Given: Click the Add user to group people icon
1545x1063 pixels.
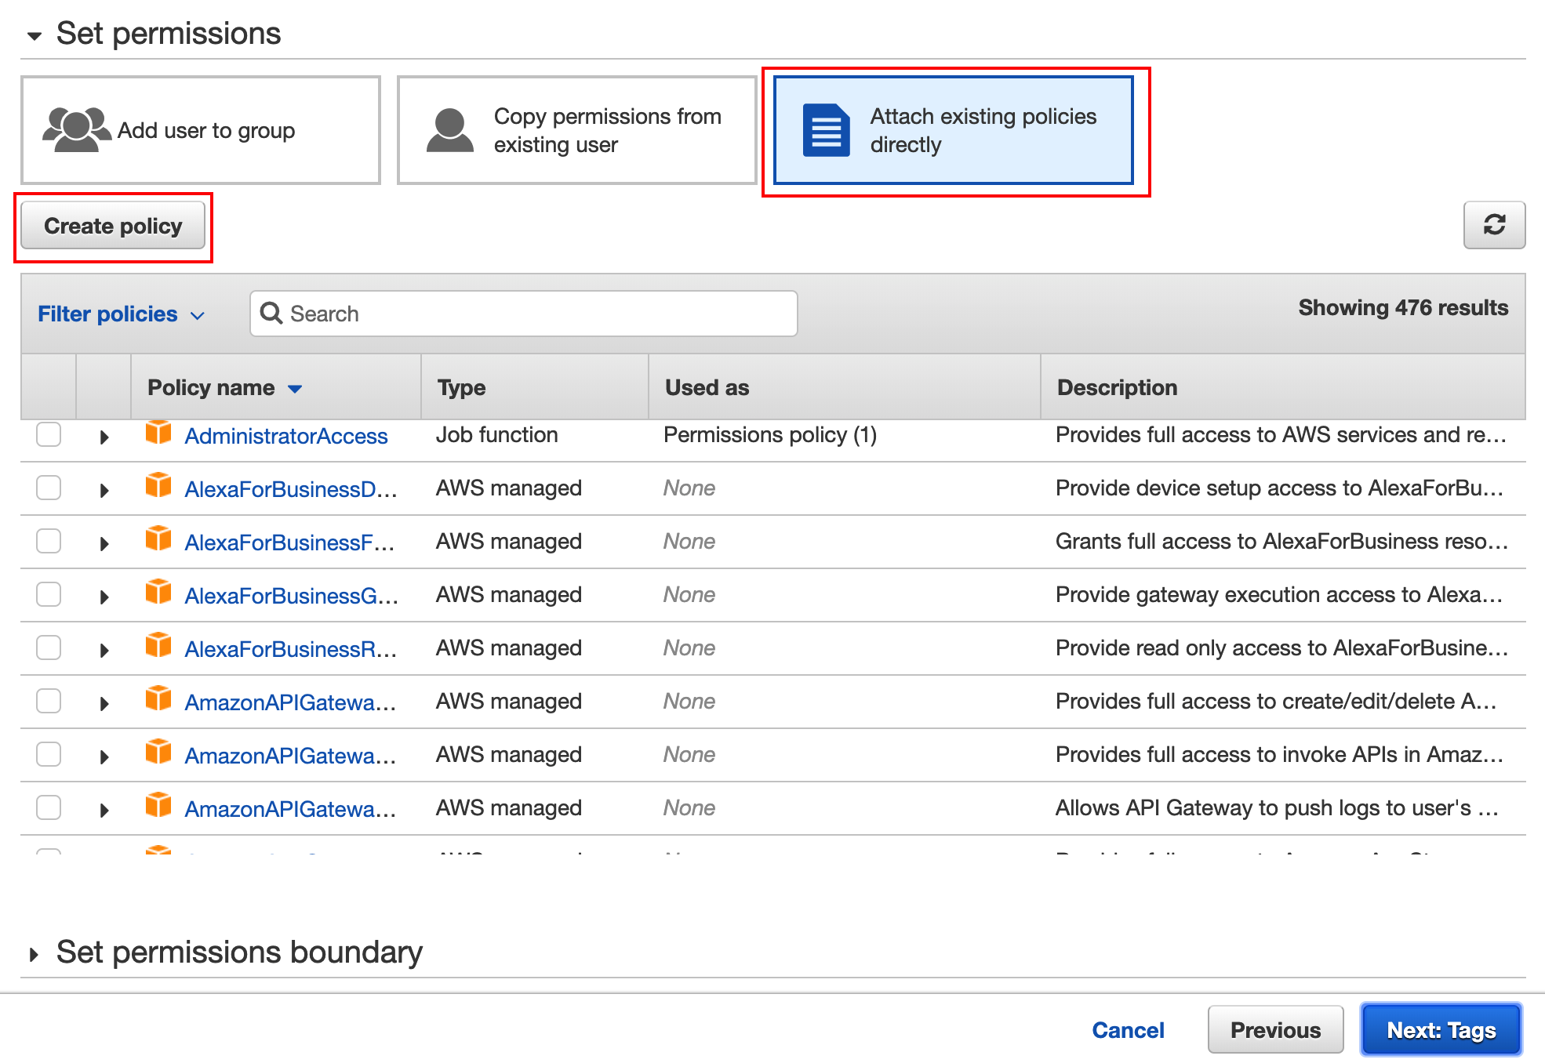Looking at the screenshot, I should tap(76, 129).
